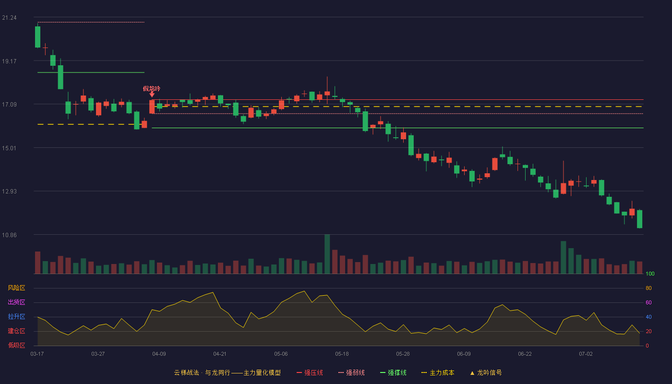Click the first green candlestick above 03-17
The image size is (672, 384).
[x=37, y=36]
